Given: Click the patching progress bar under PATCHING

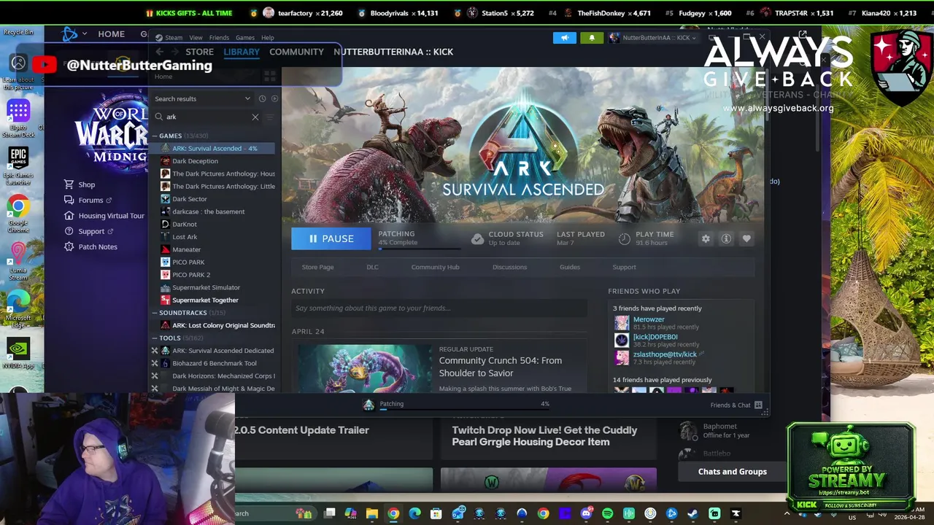Looking at the screenshot, I should click(420, 249).
